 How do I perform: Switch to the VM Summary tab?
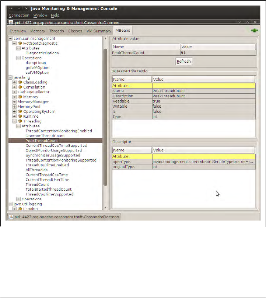[99, 31]
